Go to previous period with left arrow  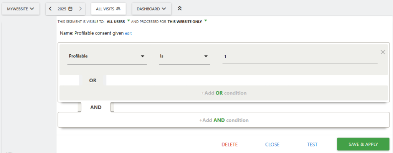pos(50,8)
